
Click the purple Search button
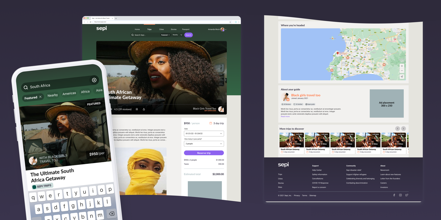[x=188, y=35]
